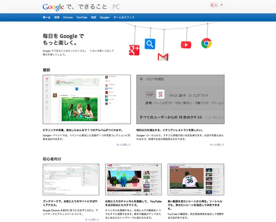Click the +1 count badge showing 24
Screen dimensions: 276x222
[x=221, y=5]
